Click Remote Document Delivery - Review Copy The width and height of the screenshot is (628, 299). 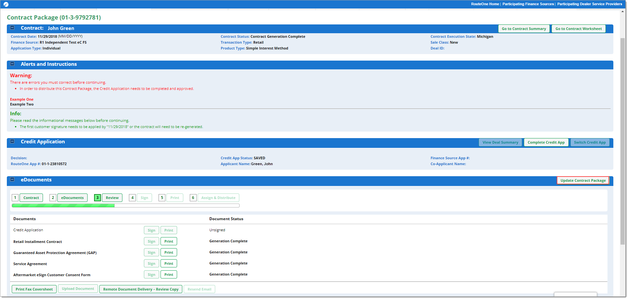pyautogui.click(x=141, y=289)
